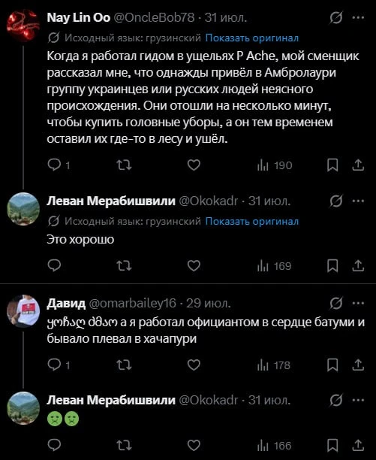The width and height of the screenshot is (376, 460).
Task: Show original of 'Это хорошо' reply
Action: (x=252, y=222)
